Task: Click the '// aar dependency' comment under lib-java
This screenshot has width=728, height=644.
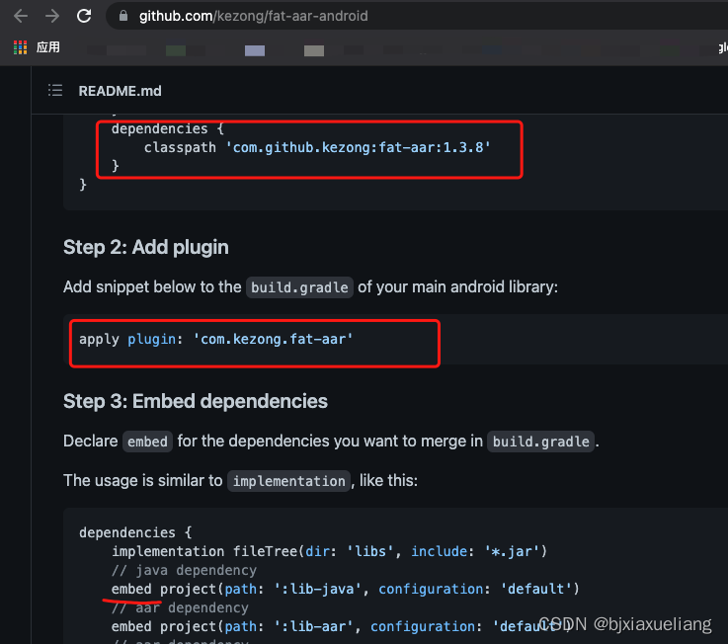Action: (x=180, y=607)
